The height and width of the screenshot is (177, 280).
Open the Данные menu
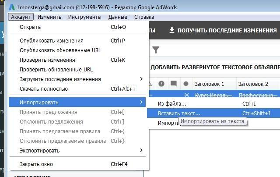pyautogui.click(x=118, y=17)
